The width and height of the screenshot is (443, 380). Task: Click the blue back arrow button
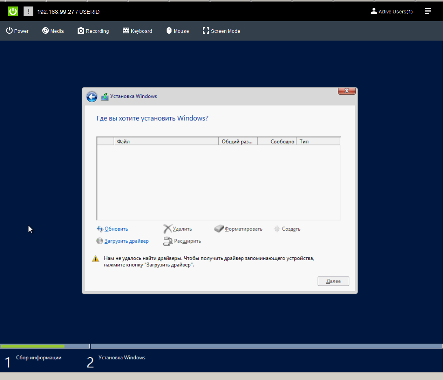(x=92, y=97)
